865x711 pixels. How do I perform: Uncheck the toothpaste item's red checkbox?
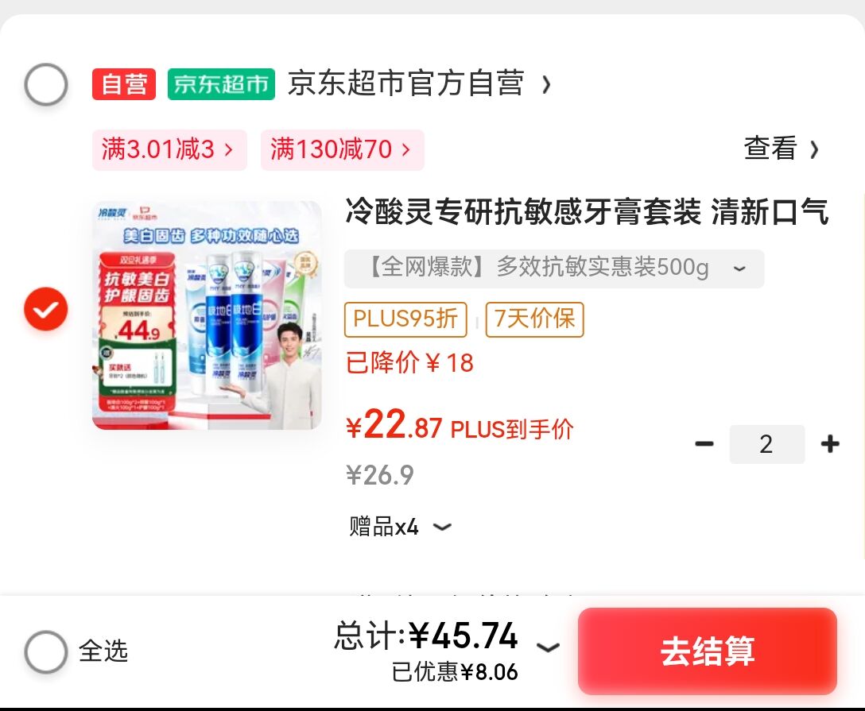coord(46,309)
